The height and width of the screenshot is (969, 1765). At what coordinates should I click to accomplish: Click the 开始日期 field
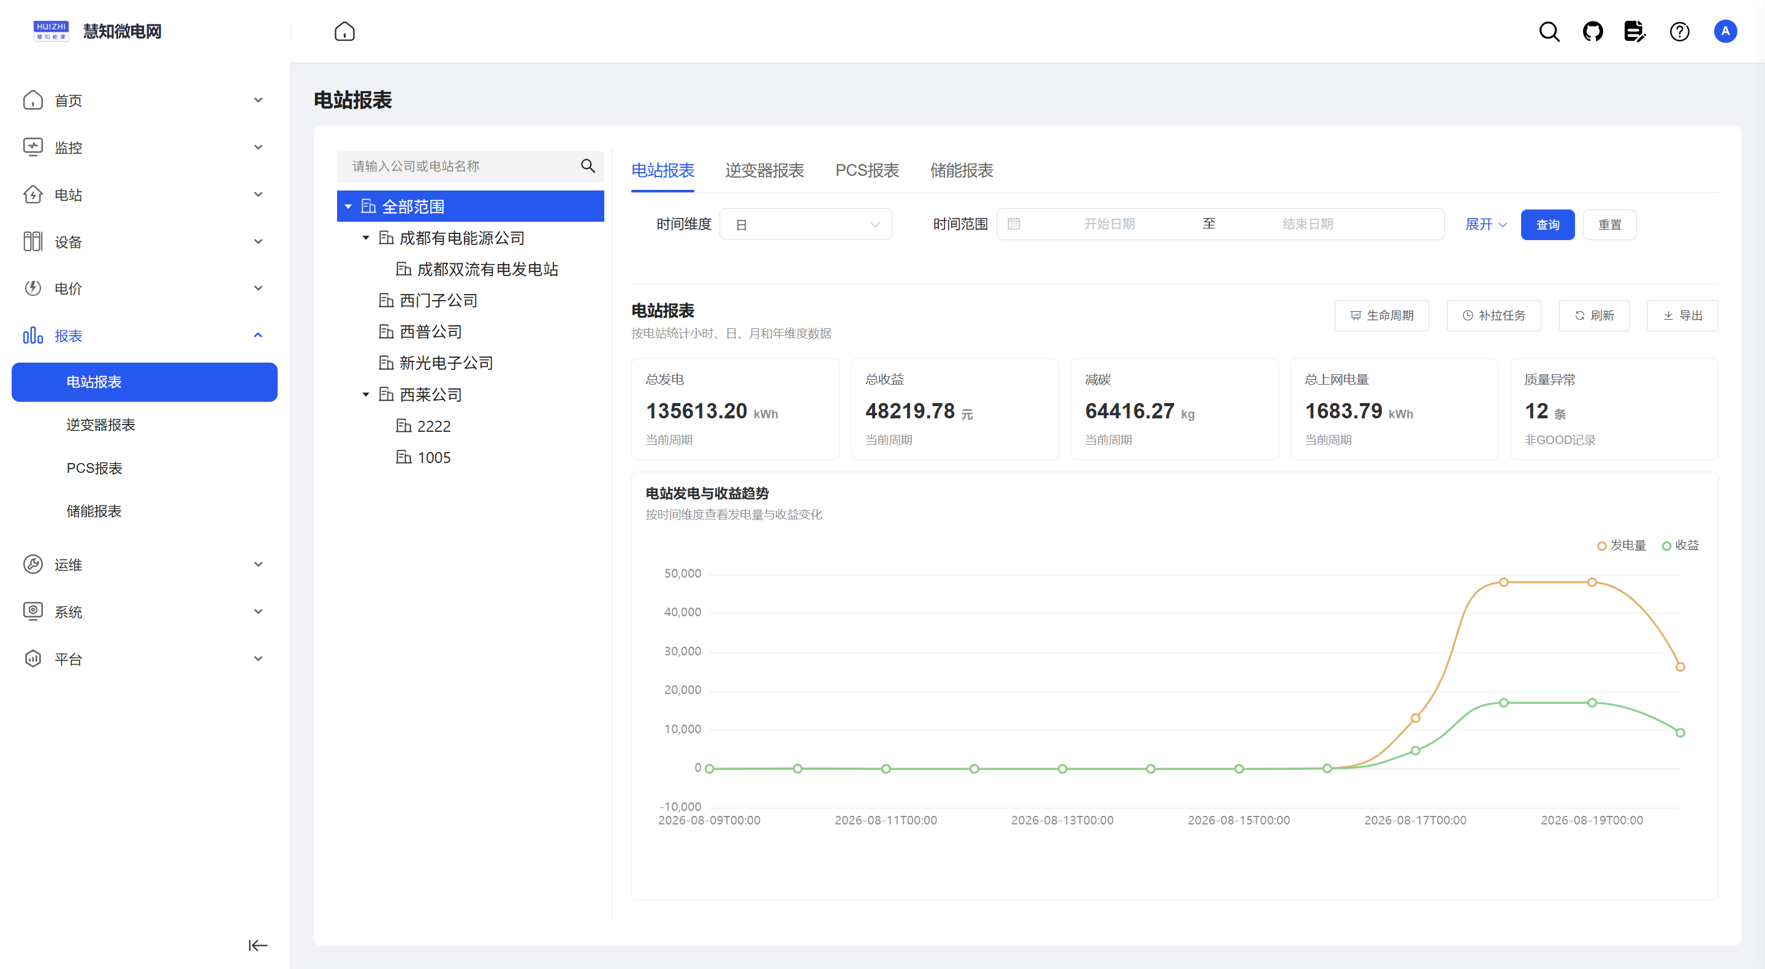tap(1109, 224)
